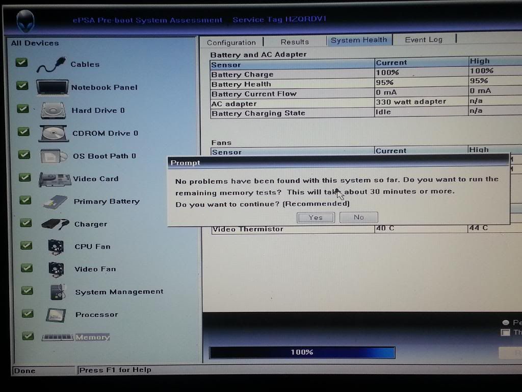Toggle the Memory checkbox
The height and width of the screenshot is (392, 522).
click(28, 336)
